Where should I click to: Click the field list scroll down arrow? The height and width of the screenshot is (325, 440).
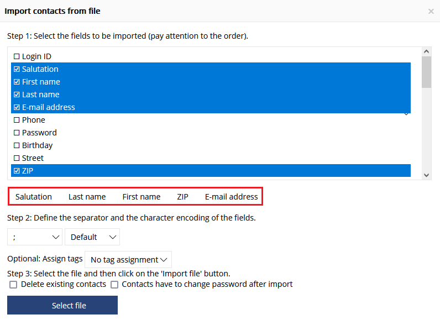coord(426,175)
